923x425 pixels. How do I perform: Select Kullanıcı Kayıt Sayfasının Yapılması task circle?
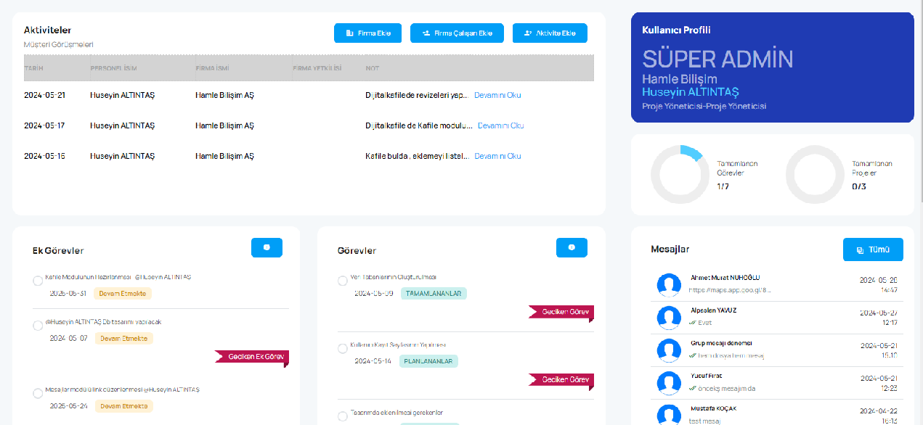pos(343,349)
